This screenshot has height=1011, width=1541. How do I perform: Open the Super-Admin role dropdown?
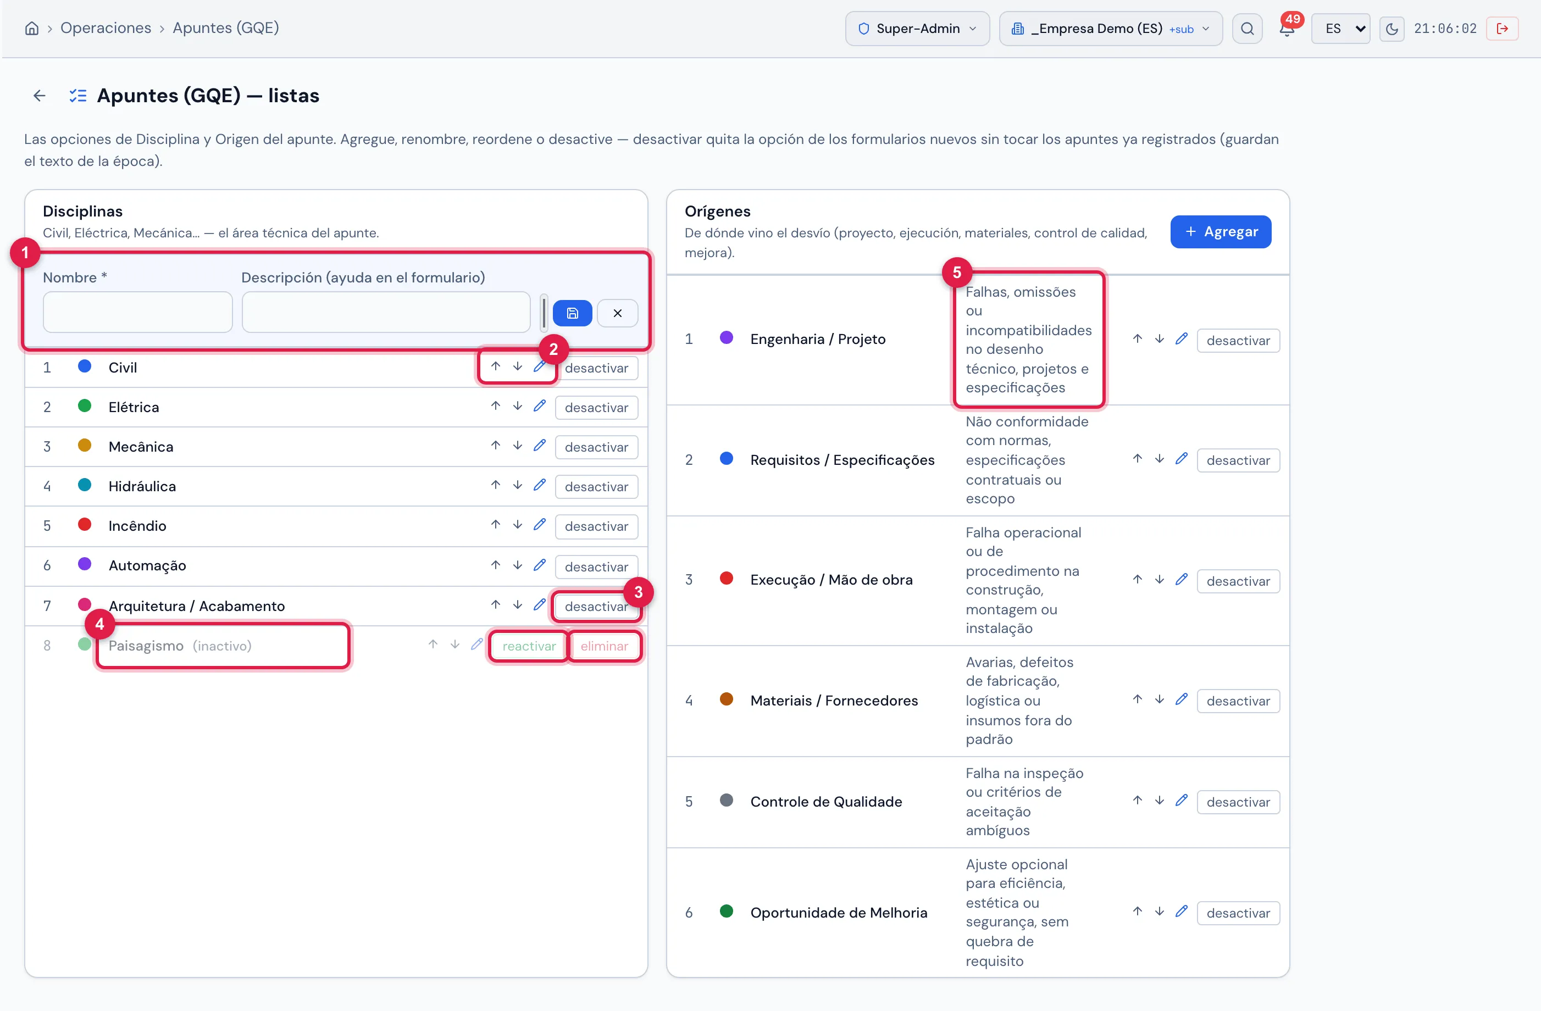917,29
